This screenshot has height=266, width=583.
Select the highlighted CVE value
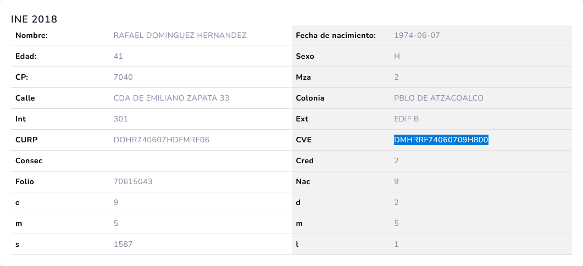[x=441, y=140]
